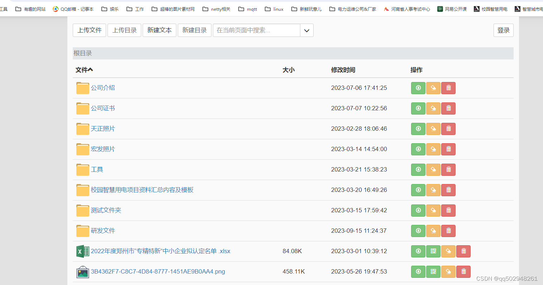This screenshot has height=285, width=543.
Task: Open the mqtt bookmark folder
Action: [248, 9]
